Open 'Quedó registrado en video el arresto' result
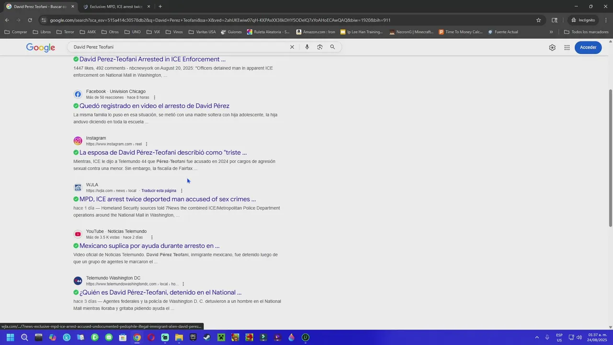Viewport: 613px width, 345px height. tap(154, 106)
